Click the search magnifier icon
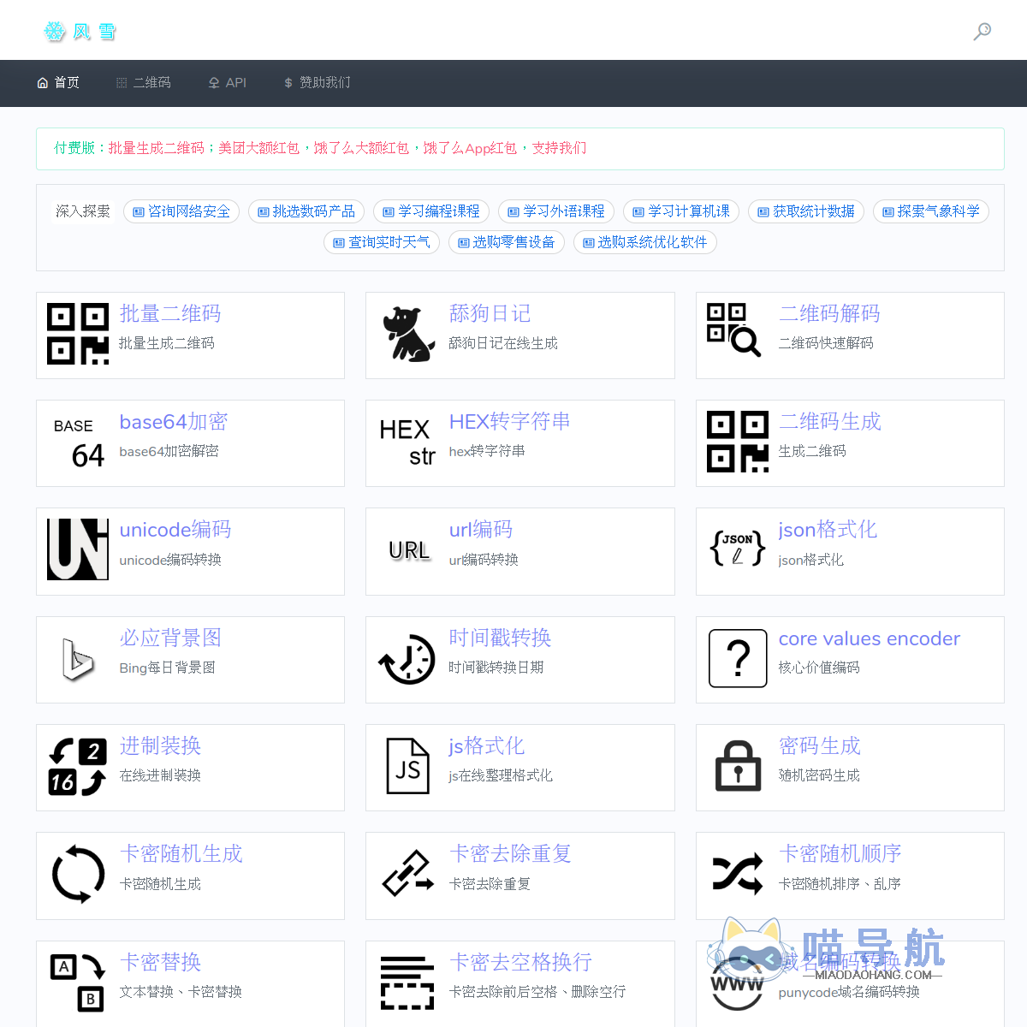 [x=982, y=32]
